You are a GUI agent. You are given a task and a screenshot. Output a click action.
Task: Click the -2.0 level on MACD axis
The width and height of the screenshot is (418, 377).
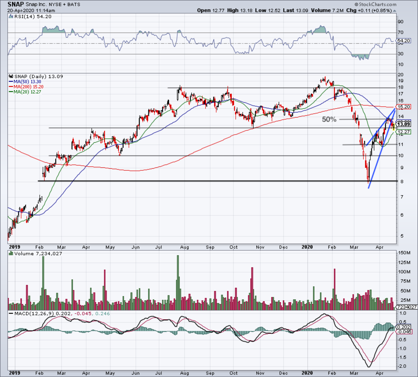402,366
